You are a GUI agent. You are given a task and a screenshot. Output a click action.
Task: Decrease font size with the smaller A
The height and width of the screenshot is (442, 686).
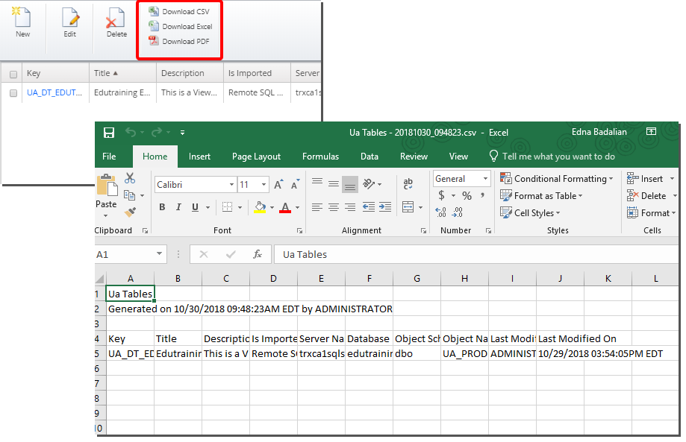[296, 184]
